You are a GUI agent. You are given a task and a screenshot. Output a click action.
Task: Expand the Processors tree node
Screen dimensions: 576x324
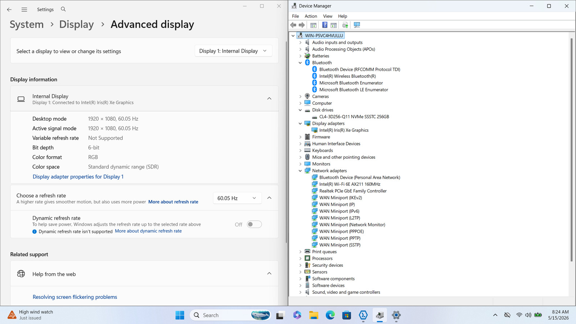300,258
